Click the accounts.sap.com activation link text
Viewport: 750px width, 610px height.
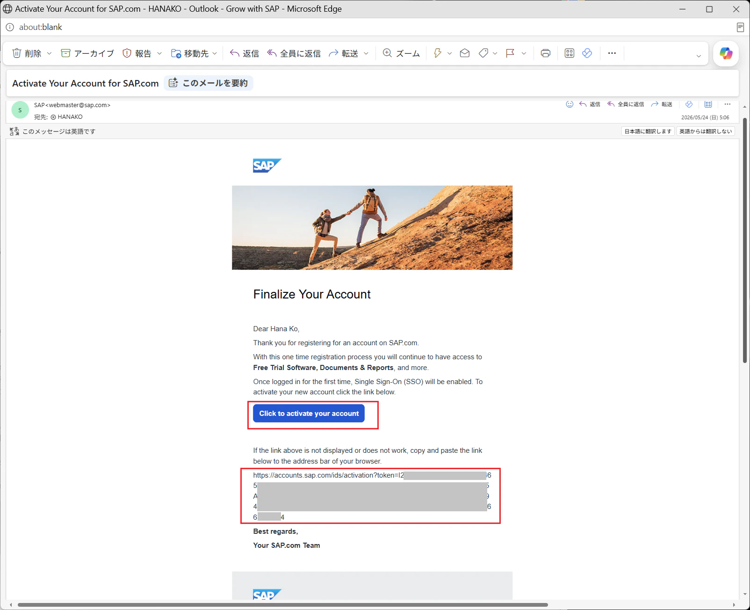click(372, 496)
